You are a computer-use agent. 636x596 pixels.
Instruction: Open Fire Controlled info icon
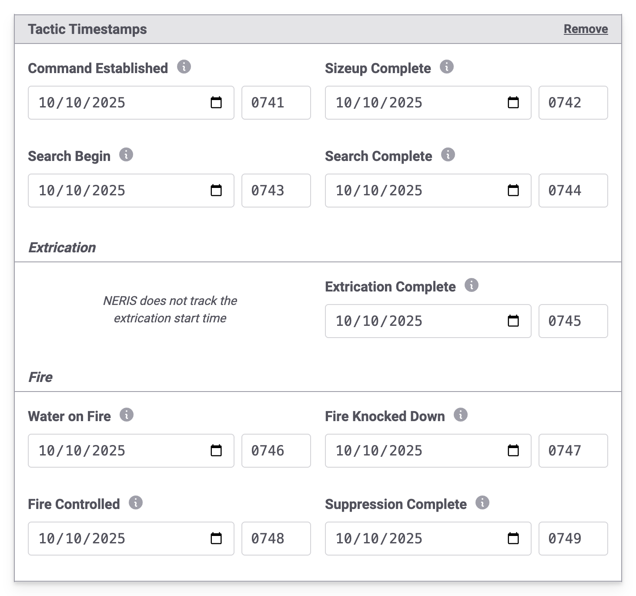[x=136, y=503]
